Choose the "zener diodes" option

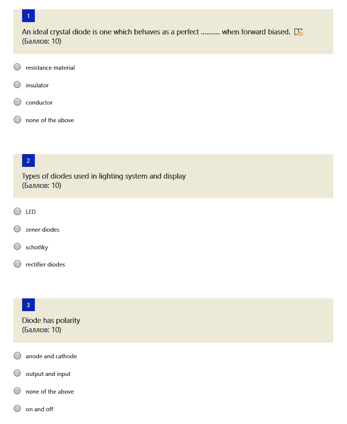(18, 229)
